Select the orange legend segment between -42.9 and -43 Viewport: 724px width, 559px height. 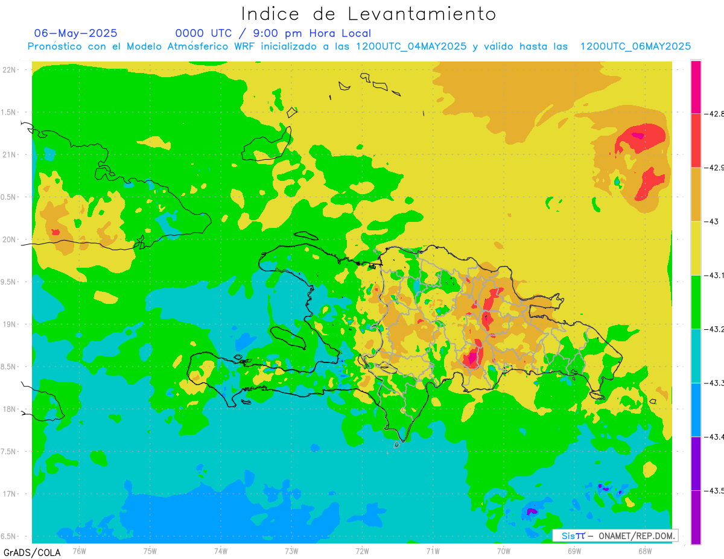click(x=696, y=194)
